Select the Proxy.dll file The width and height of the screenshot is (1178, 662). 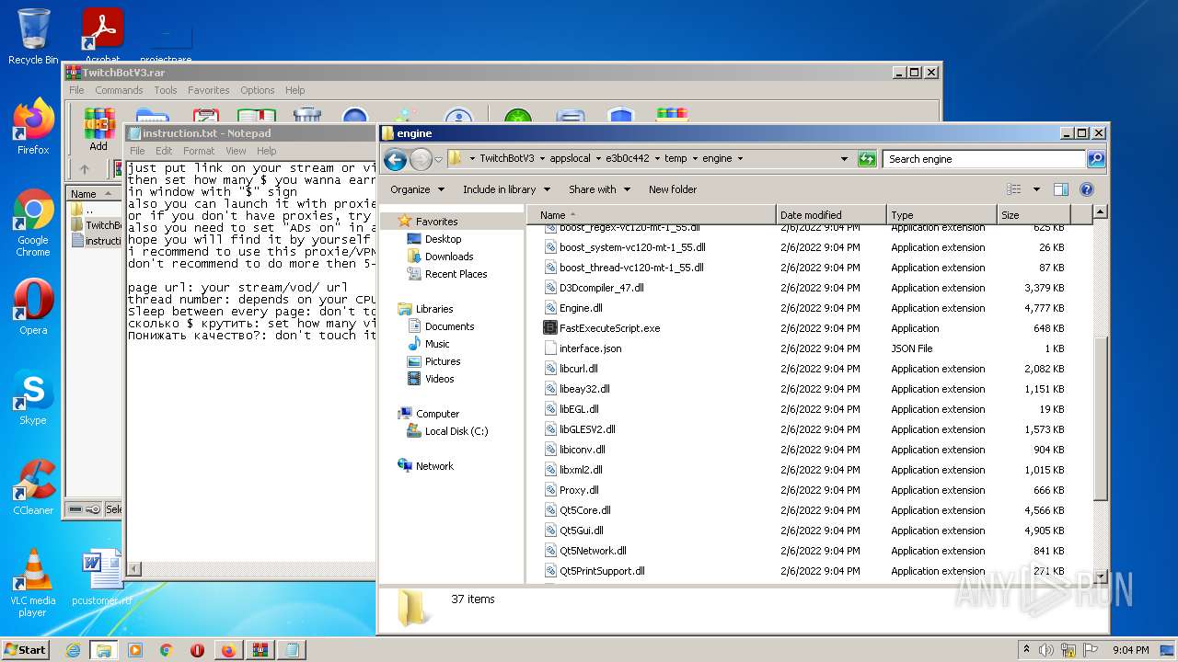click(579, 490)
